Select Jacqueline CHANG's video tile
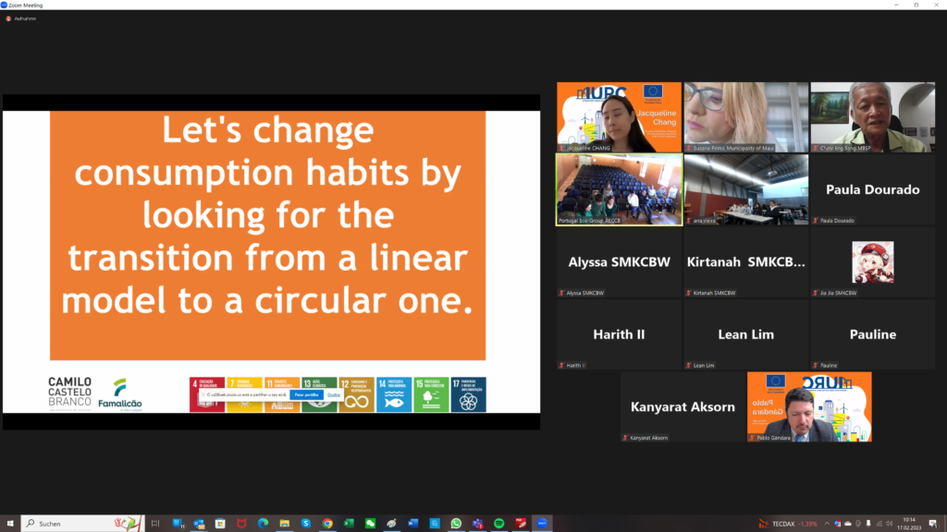Screen dimensions: 947x532 click(619, 117)
